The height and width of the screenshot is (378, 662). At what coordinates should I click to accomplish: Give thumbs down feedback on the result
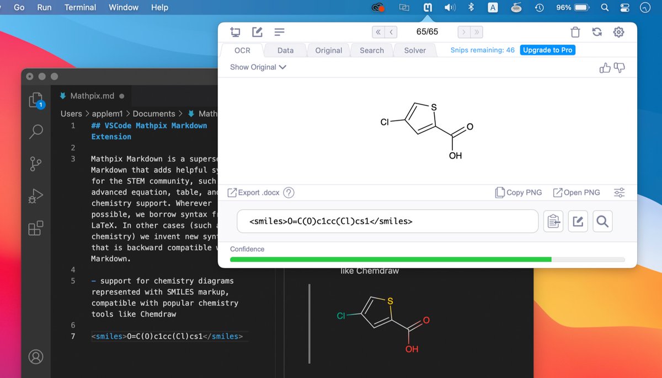pos(619,68)
